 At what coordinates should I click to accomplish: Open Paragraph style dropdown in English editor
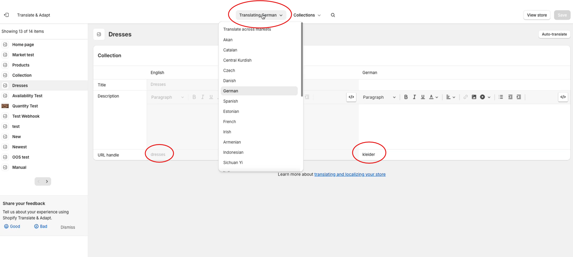[167, 97]
